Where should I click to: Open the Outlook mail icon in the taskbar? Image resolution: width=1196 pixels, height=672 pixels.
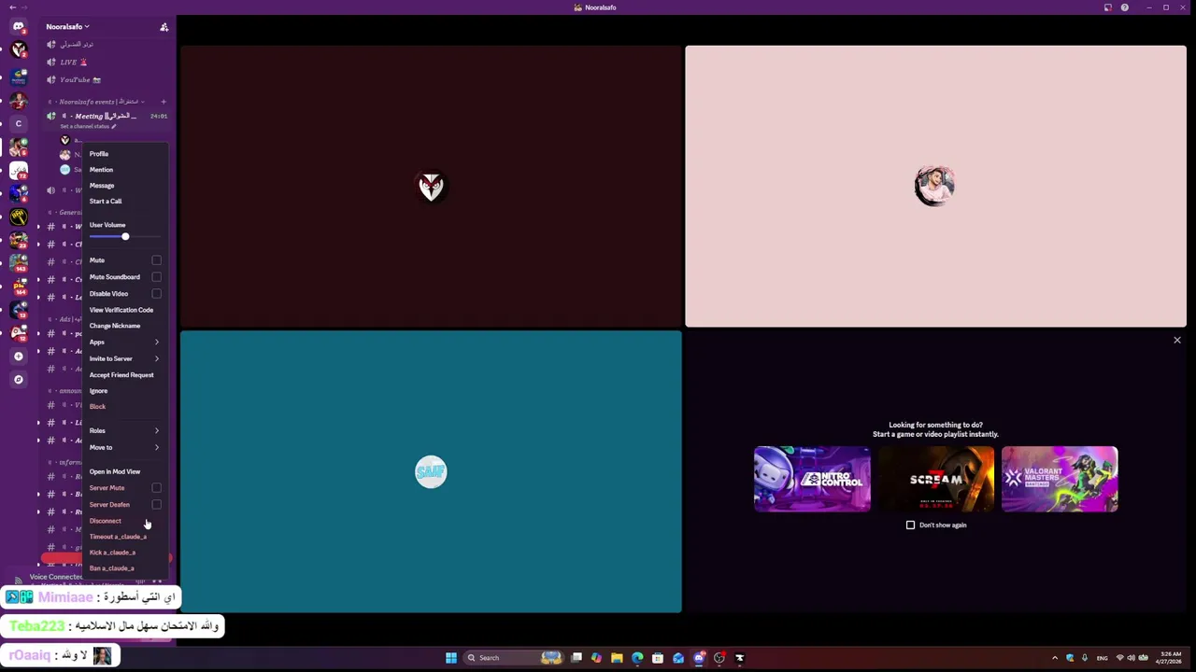678,658
